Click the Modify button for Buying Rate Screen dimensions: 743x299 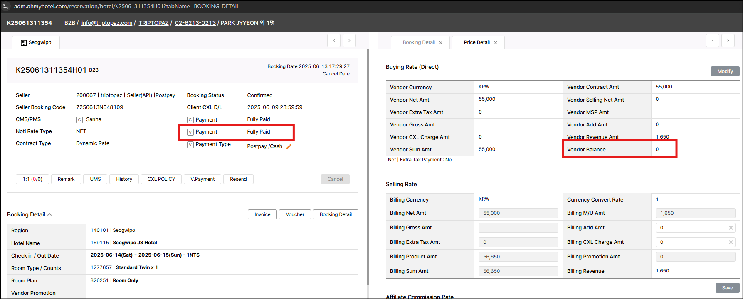click(x=725, y=71)
